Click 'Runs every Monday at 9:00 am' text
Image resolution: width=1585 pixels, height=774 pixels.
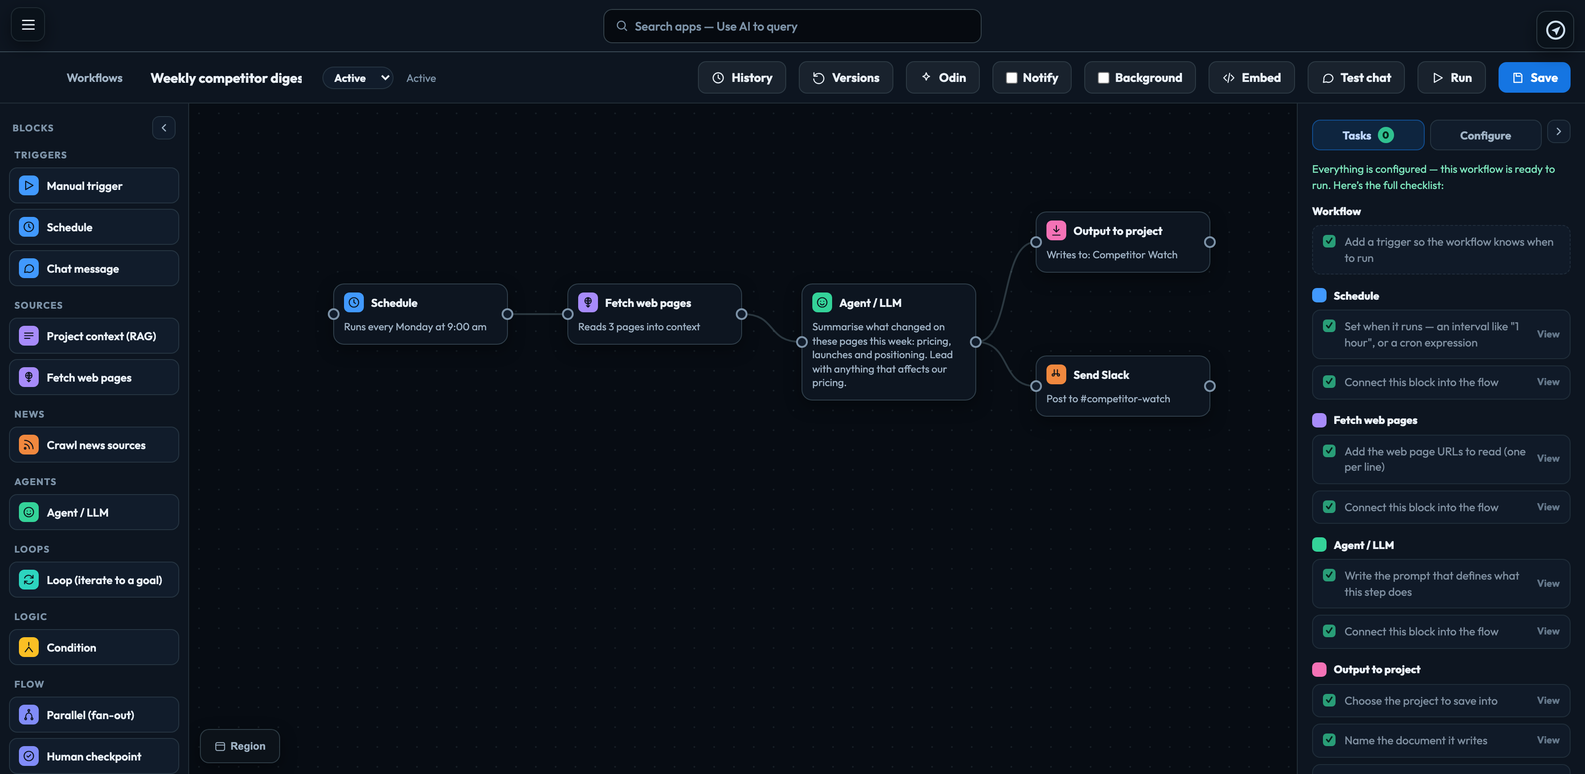[415, 326]
